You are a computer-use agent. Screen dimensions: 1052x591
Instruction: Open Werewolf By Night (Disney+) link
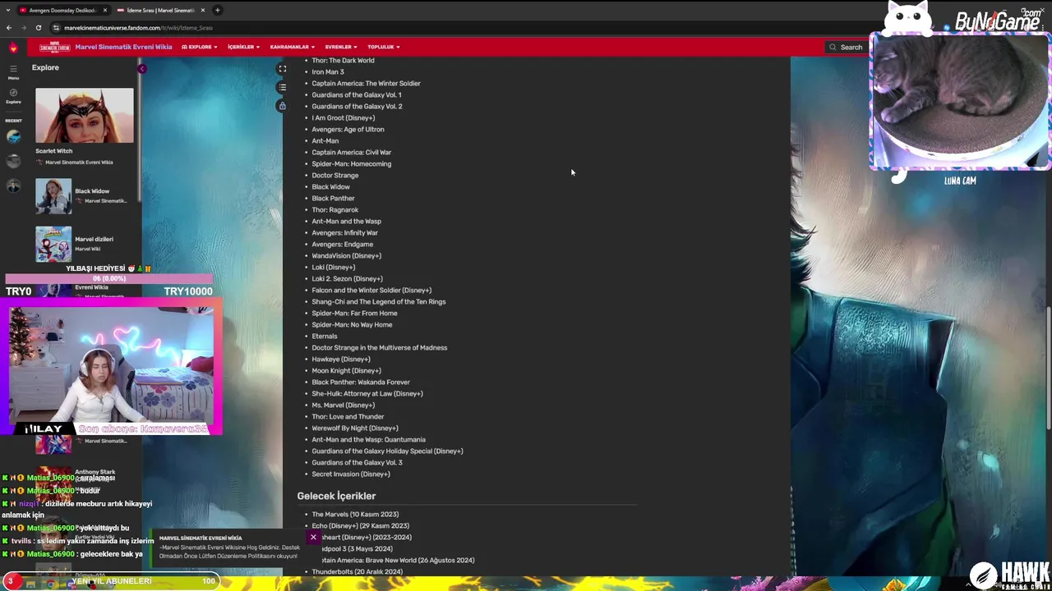(354, 428)
